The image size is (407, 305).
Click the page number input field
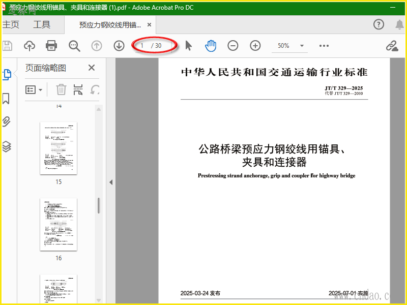click(x=142, y=46)
